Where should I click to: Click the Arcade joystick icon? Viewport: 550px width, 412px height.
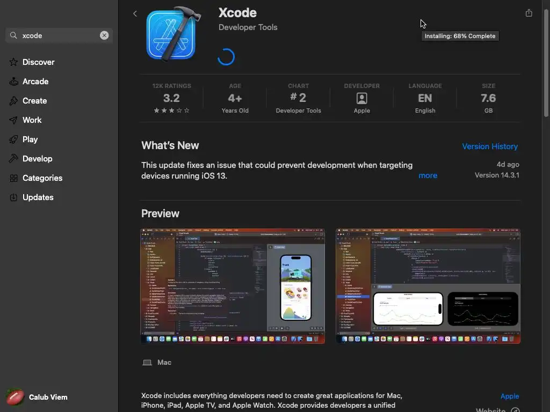coord(13,82)
